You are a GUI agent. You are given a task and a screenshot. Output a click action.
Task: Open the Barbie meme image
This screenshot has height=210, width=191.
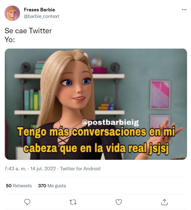coord(96,104)
